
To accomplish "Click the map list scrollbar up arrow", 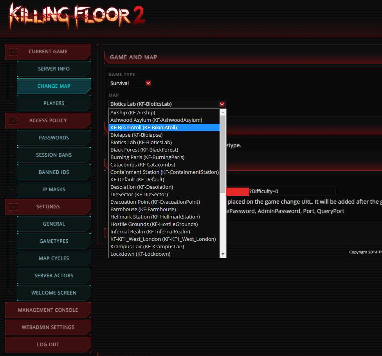I will click(223, 112).
